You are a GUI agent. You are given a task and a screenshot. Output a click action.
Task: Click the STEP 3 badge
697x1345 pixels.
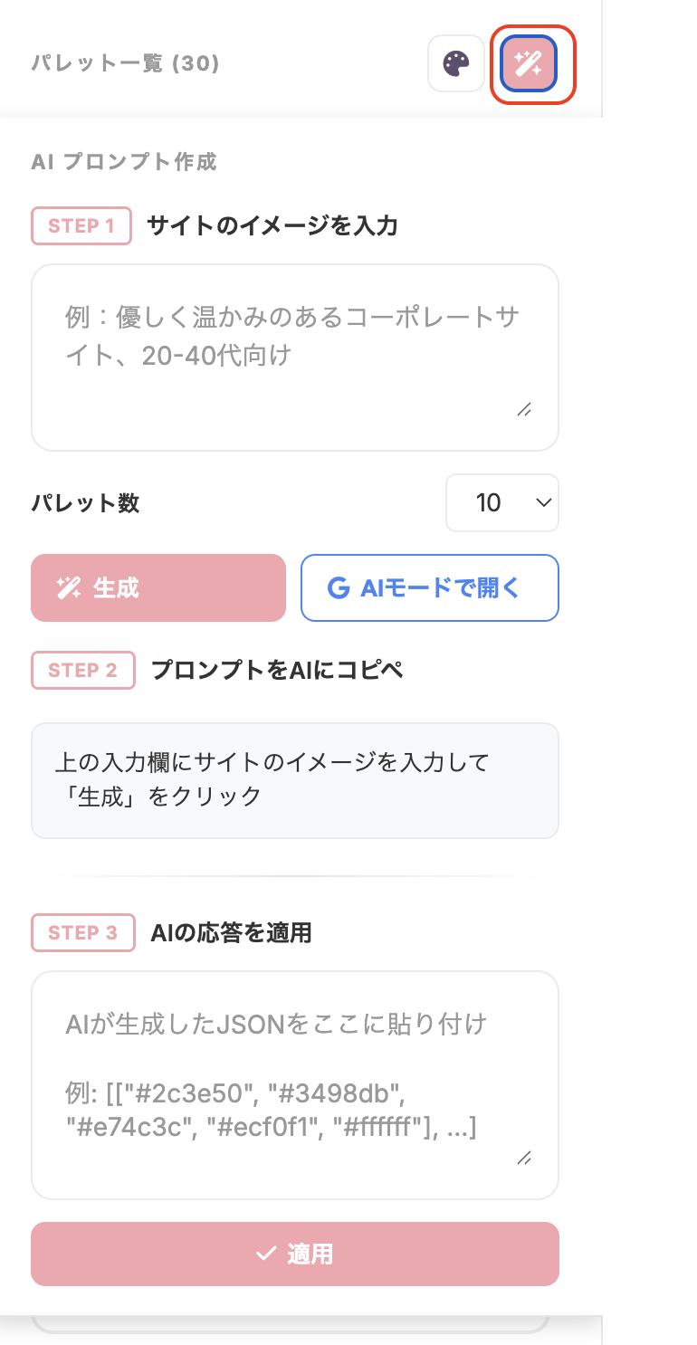click(x=83, y=932)
